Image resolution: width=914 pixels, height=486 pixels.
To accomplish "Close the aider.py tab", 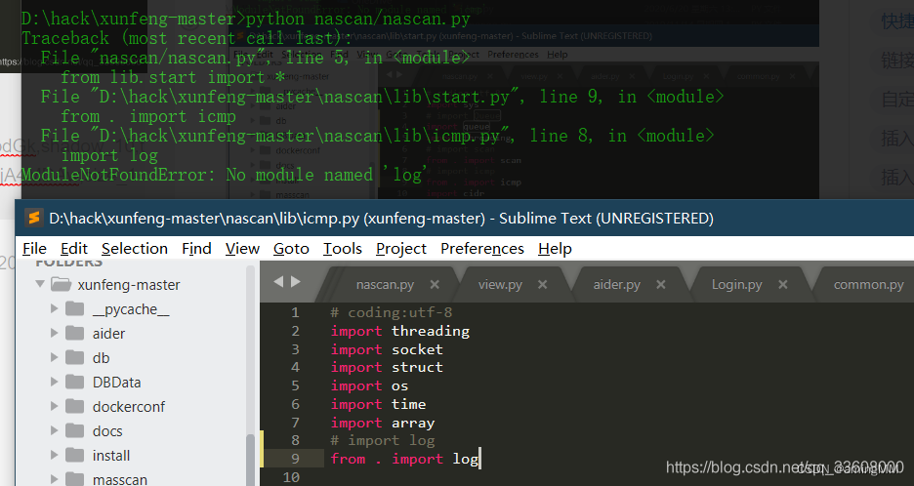I will tap(660, 284).
